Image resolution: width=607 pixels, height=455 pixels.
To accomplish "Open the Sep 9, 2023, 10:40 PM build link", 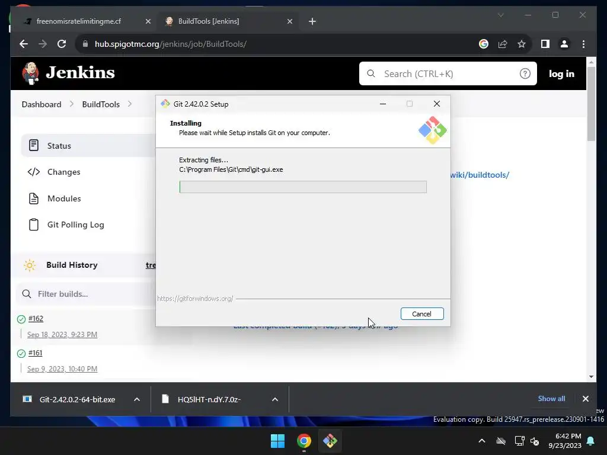I will [62, 369].
